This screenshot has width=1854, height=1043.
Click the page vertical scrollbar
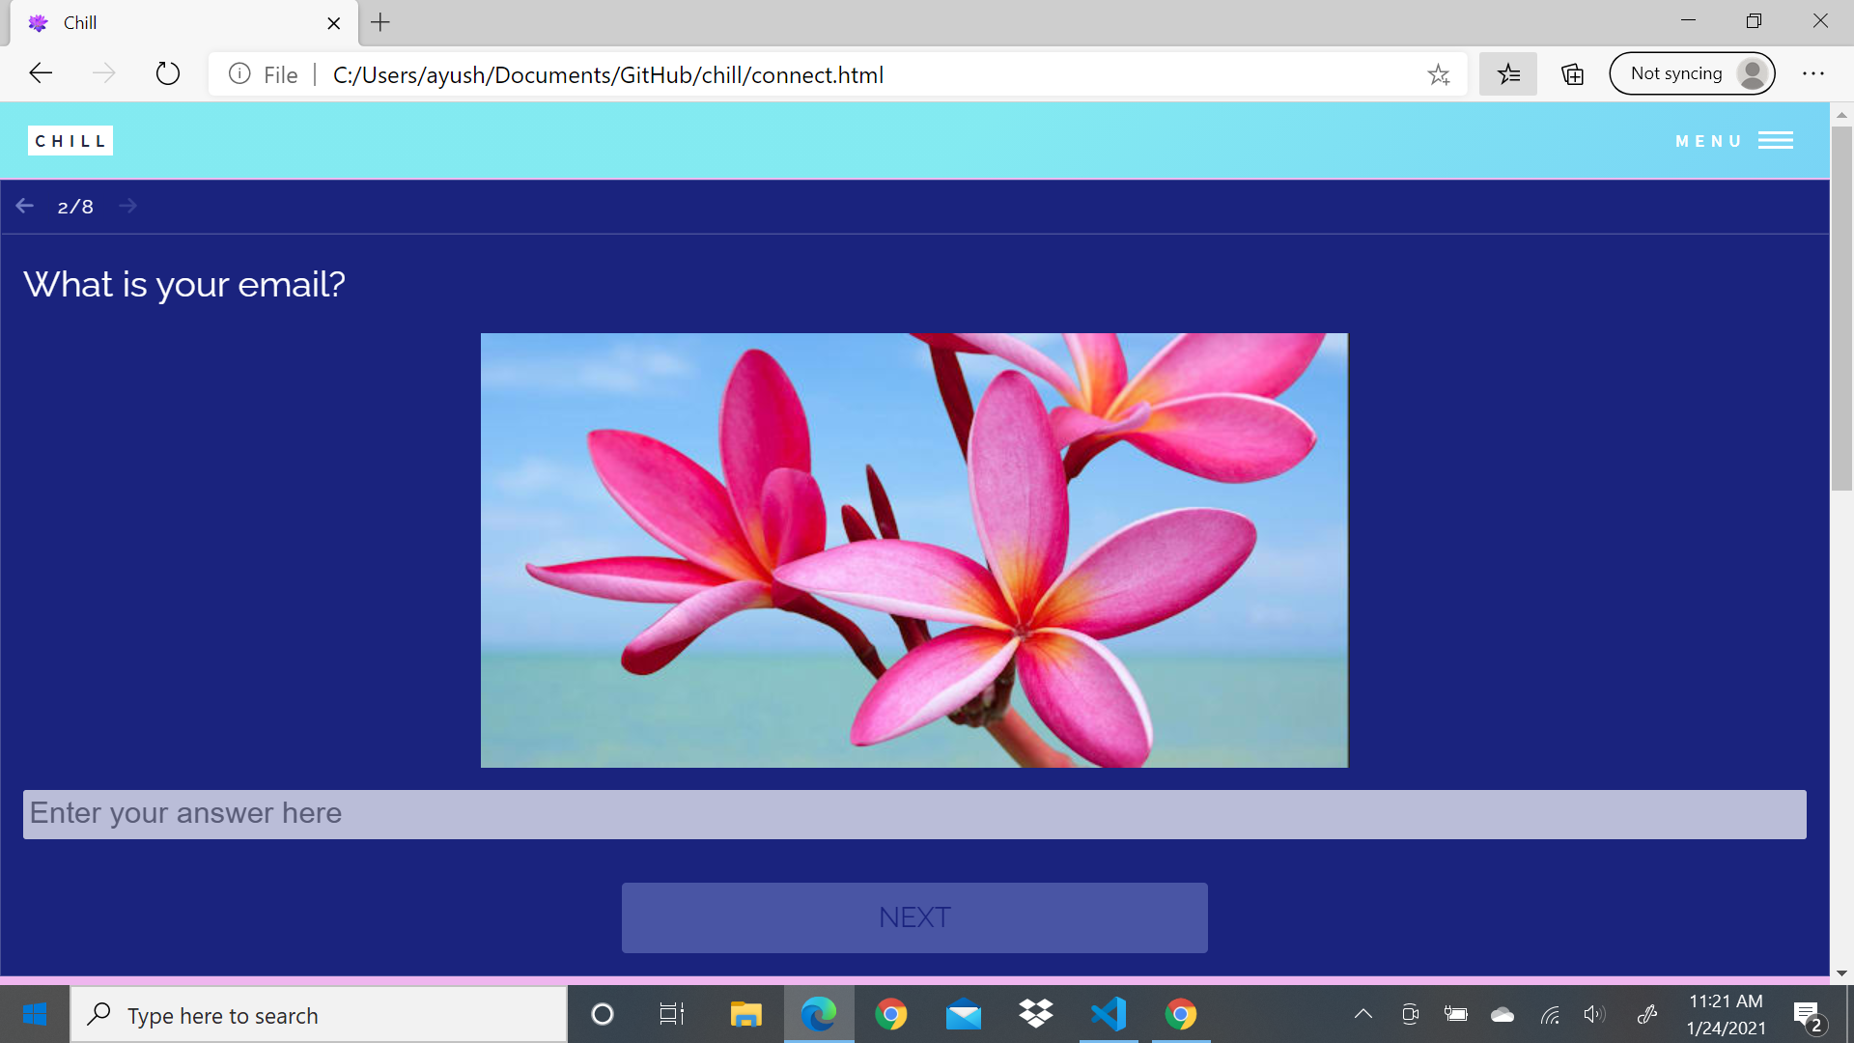point(1840,309)
